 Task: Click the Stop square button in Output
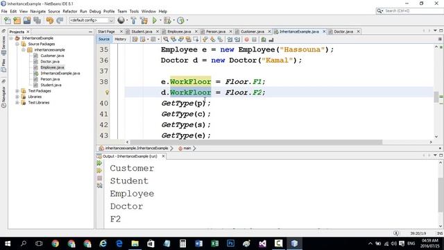(x=99, y=178)
